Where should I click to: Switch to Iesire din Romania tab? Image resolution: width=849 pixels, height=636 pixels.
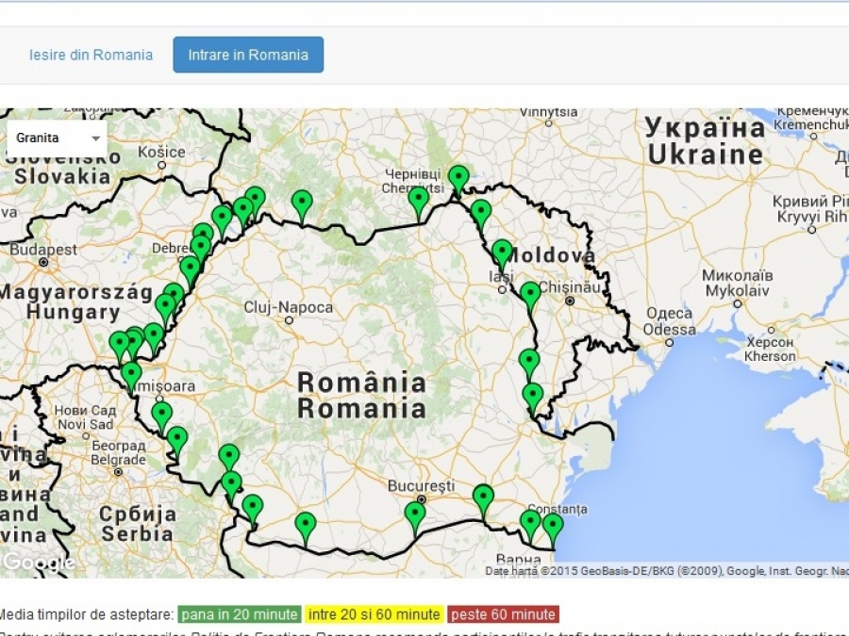pos(91,55)
